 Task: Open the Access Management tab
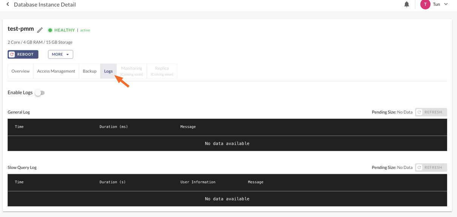(x=56, y=71)
